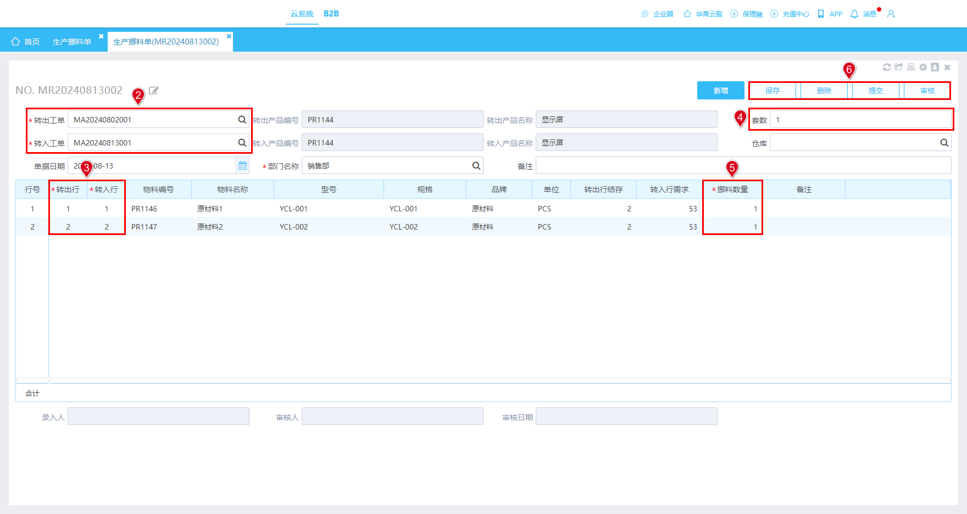Screen dimensions: 967x514
Task: Click the 删除 delete button
Action: tap(824, 91)
